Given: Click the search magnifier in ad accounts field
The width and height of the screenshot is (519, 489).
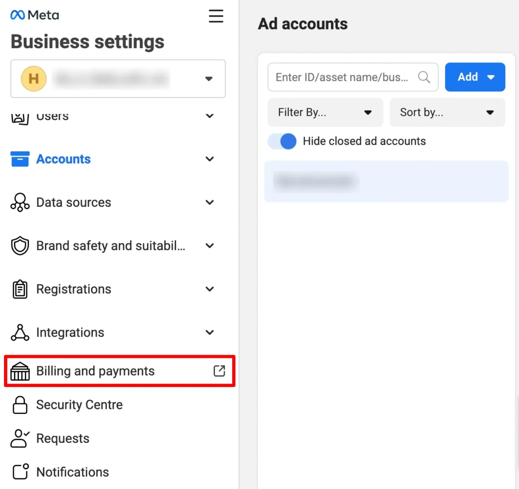Looking at the screenshot, I should (424, 77).
